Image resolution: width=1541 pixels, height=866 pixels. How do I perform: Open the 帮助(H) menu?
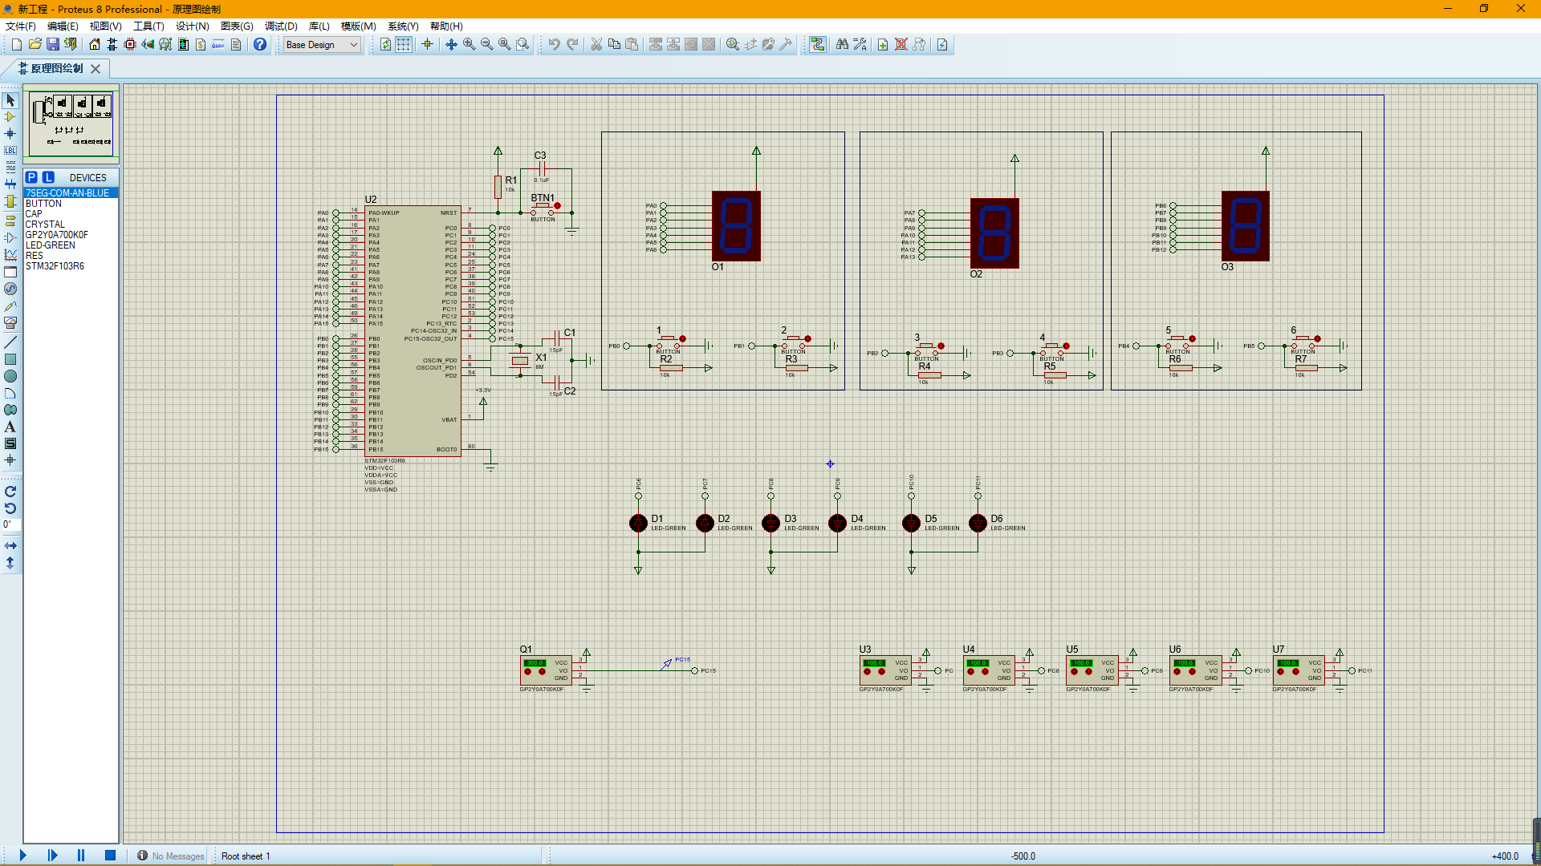(446, 26)
